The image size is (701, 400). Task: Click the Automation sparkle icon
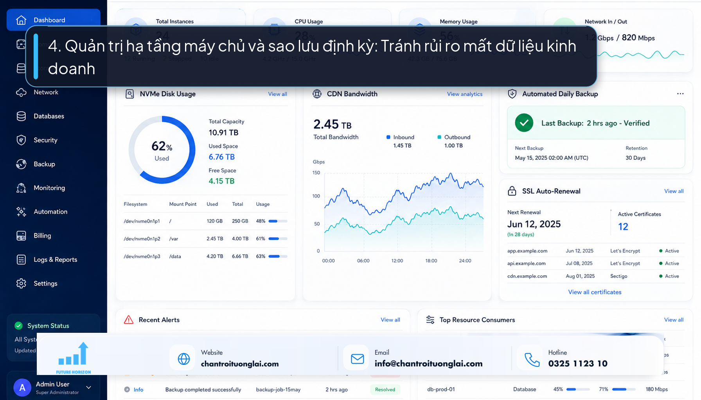[x=21, y=212]
